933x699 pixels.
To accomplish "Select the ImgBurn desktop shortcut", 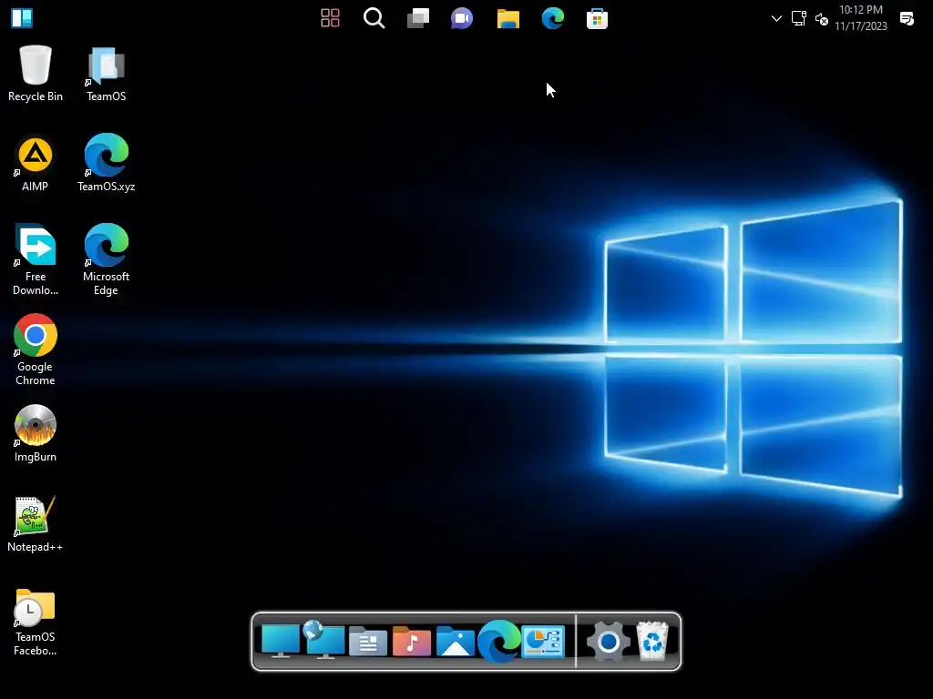I will pyautogui.click(x=36, y=433).
